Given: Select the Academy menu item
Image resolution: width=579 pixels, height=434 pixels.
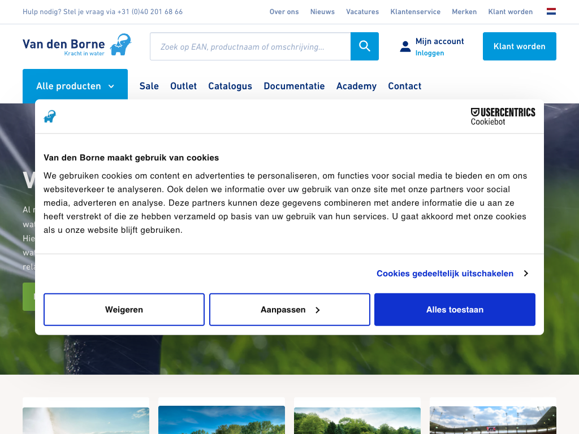Looking at the screenshot, I should [356, 86].
